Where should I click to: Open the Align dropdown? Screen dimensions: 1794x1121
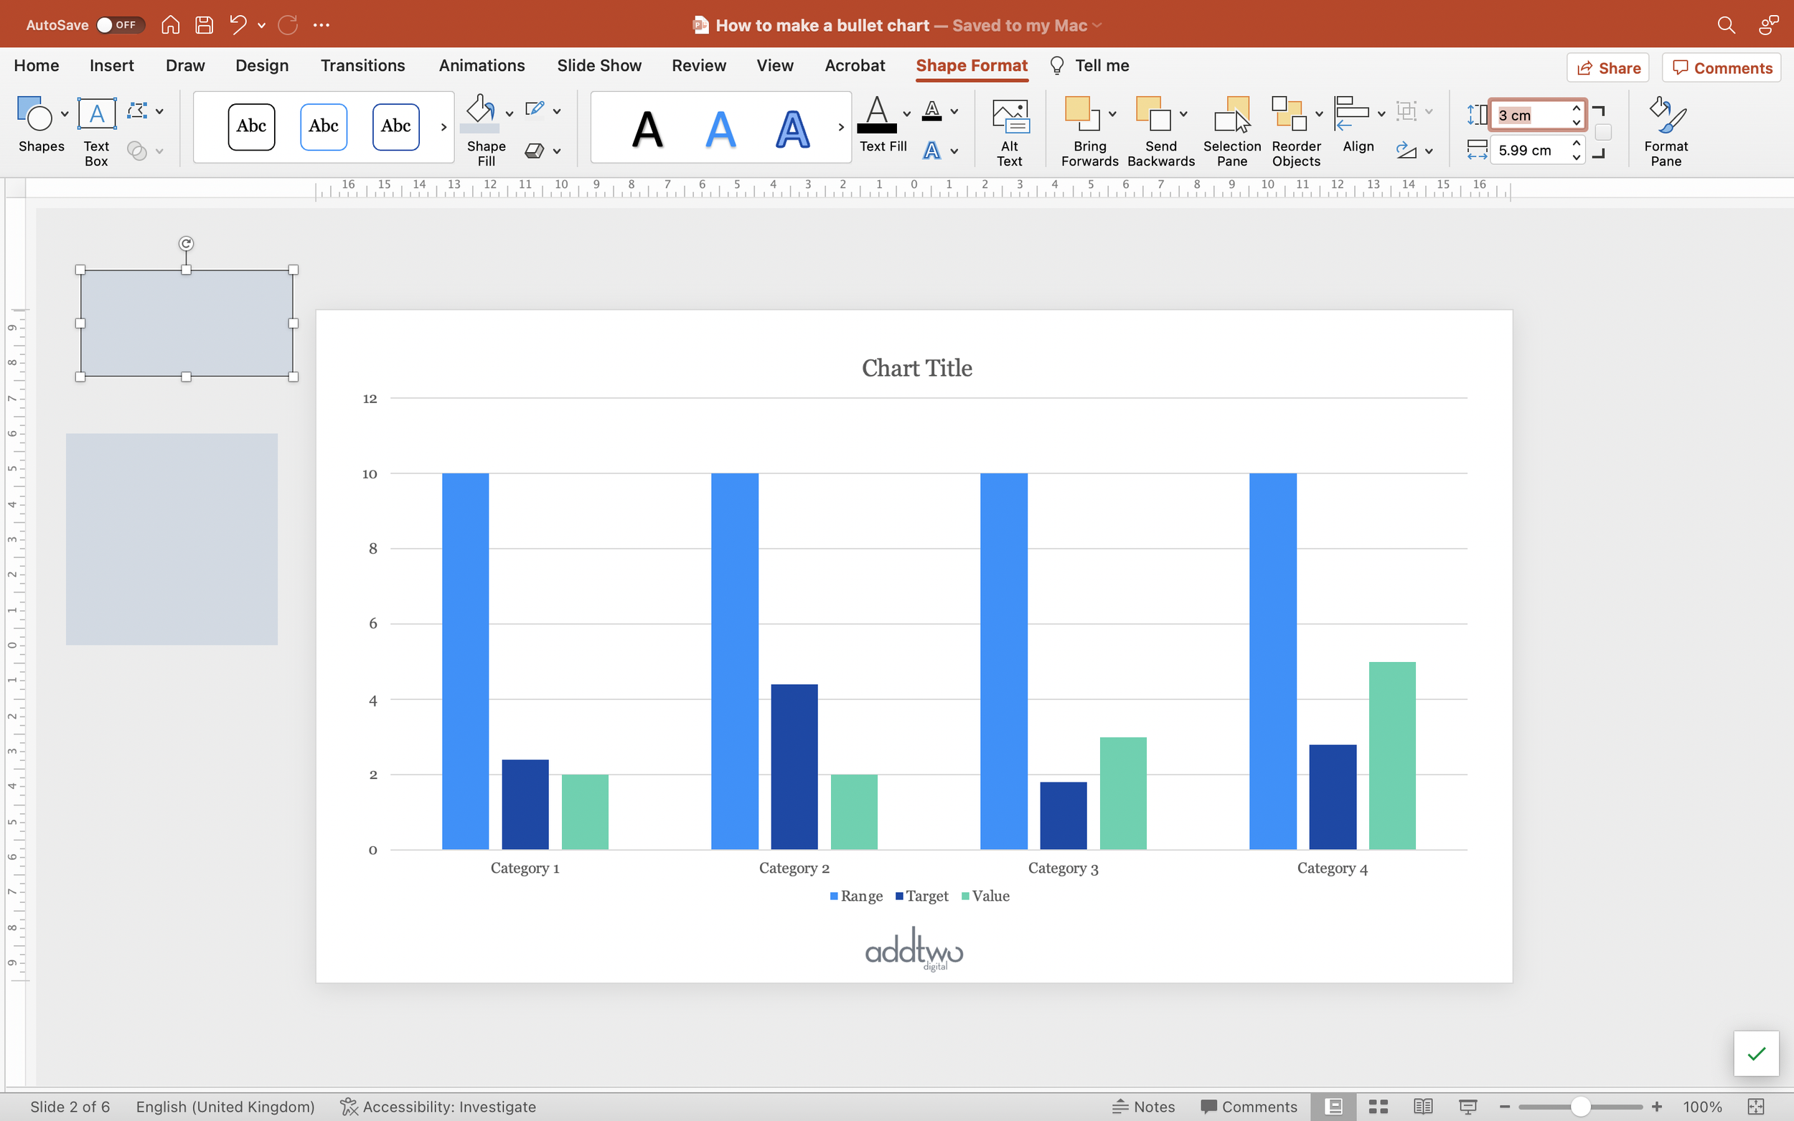[x=1381, y=113]
